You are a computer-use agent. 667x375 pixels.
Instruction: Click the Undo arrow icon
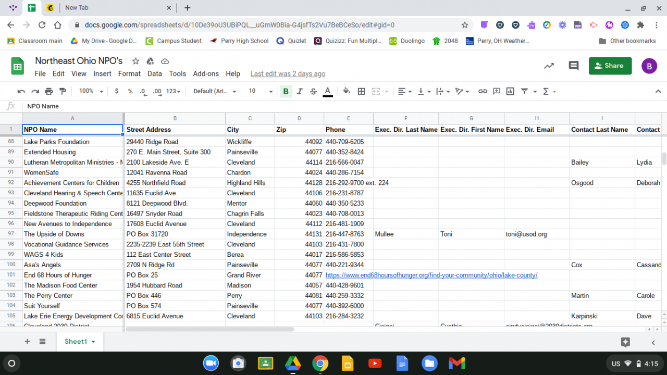tap(21, 91)
